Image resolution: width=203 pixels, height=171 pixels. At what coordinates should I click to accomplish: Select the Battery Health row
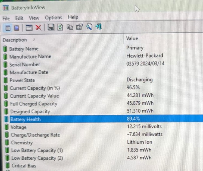[x=103, y=119]
